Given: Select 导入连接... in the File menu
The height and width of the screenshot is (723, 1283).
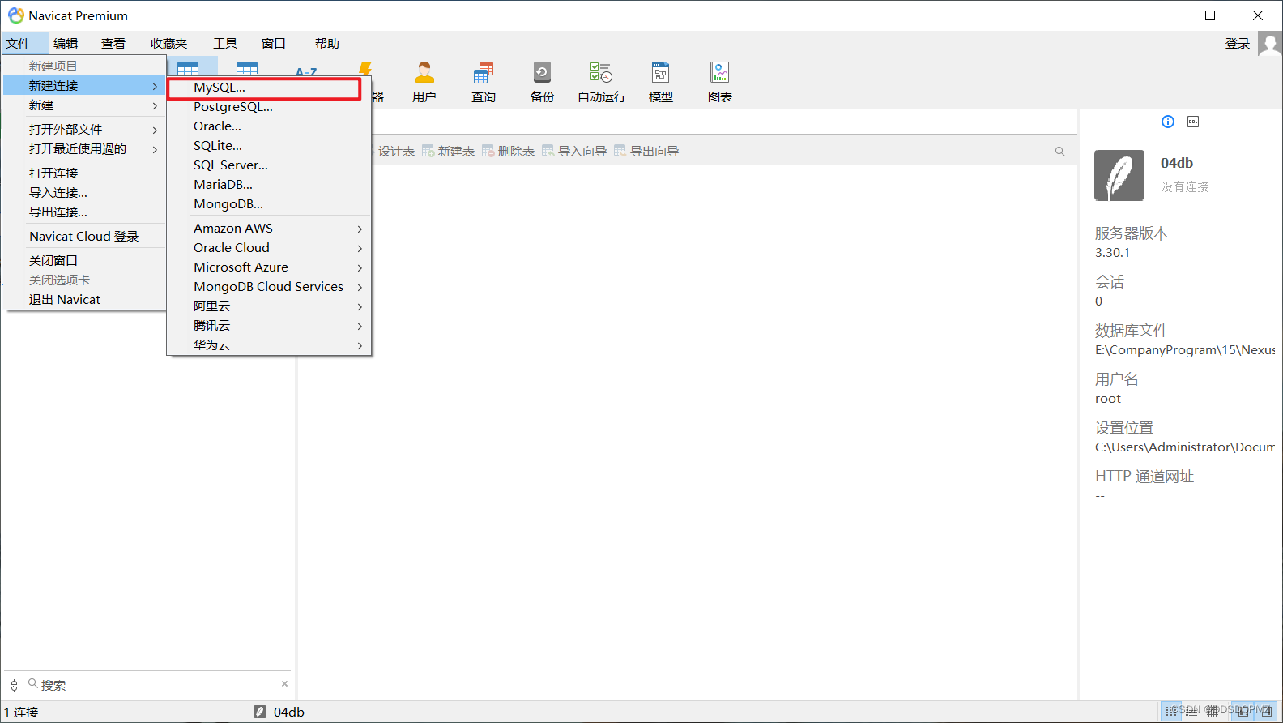Looking at the screenshot, I should coord(85,193).
